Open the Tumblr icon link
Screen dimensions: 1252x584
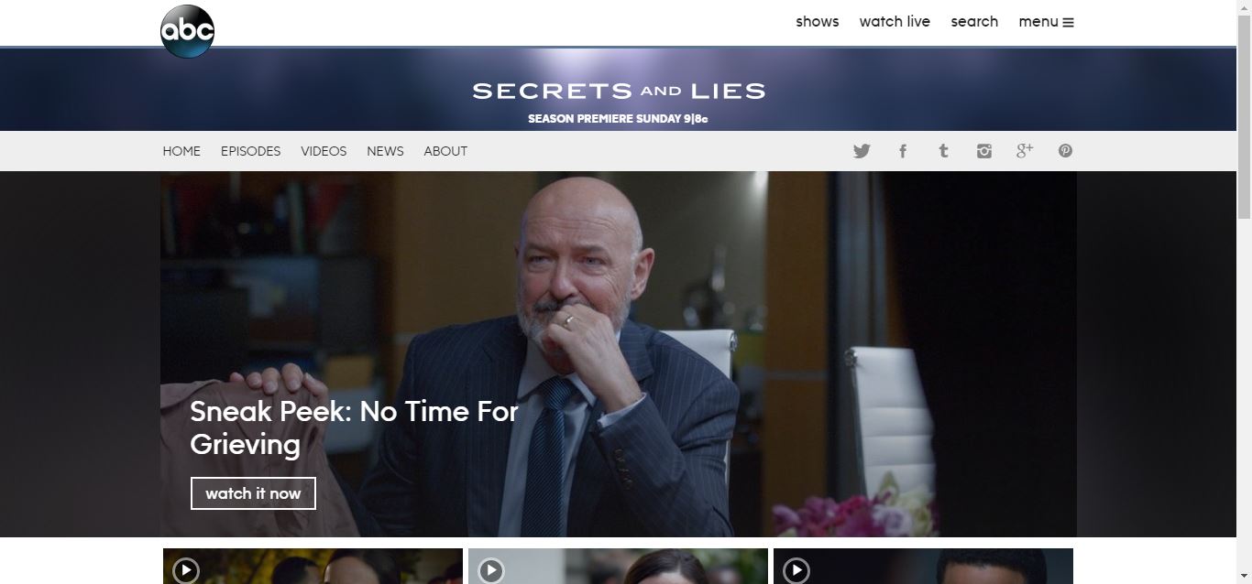click(x=943, y=151)
